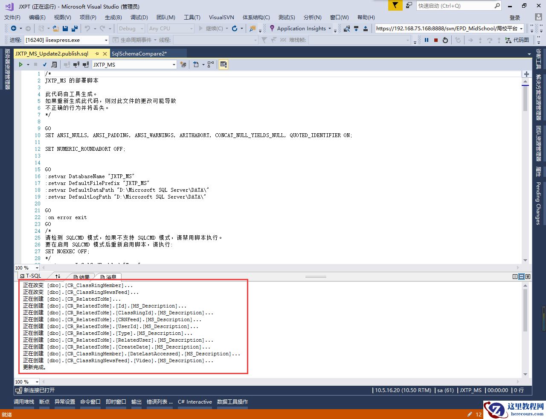Screen dimensions: 546x419
Task: Click the SVN update download arrow icon
Action: click(x=356, y=29)
